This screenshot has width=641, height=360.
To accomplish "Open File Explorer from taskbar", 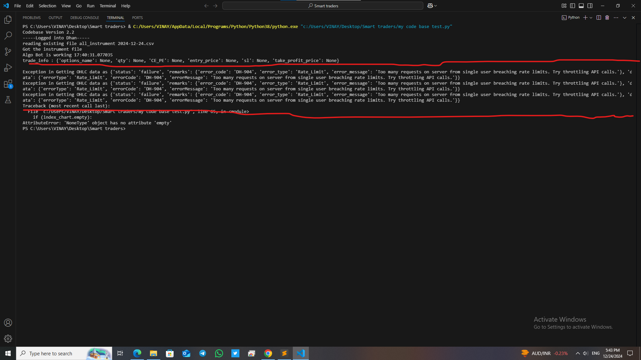I will pos(154,353).
